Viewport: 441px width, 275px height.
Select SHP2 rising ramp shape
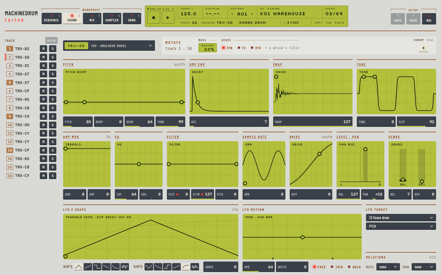pos(176,267)
